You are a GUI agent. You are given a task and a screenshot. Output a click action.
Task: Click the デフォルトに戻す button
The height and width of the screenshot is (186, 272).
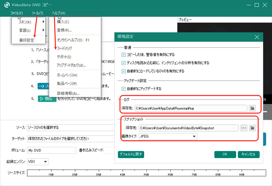coord(131,154)
